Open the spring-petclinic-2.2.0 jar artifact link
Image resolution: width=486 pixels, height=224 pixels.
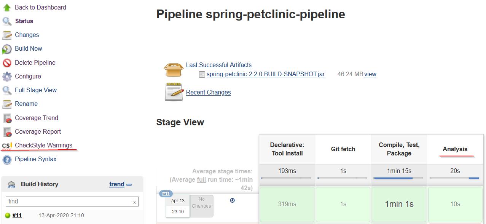265,74
